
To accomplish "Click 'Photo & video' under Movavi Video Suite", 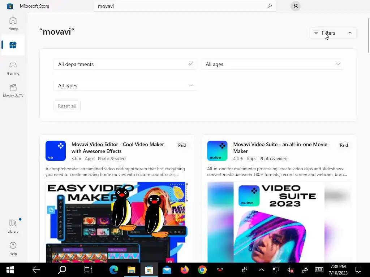I will pyautogui.click(x=273, y=159).
